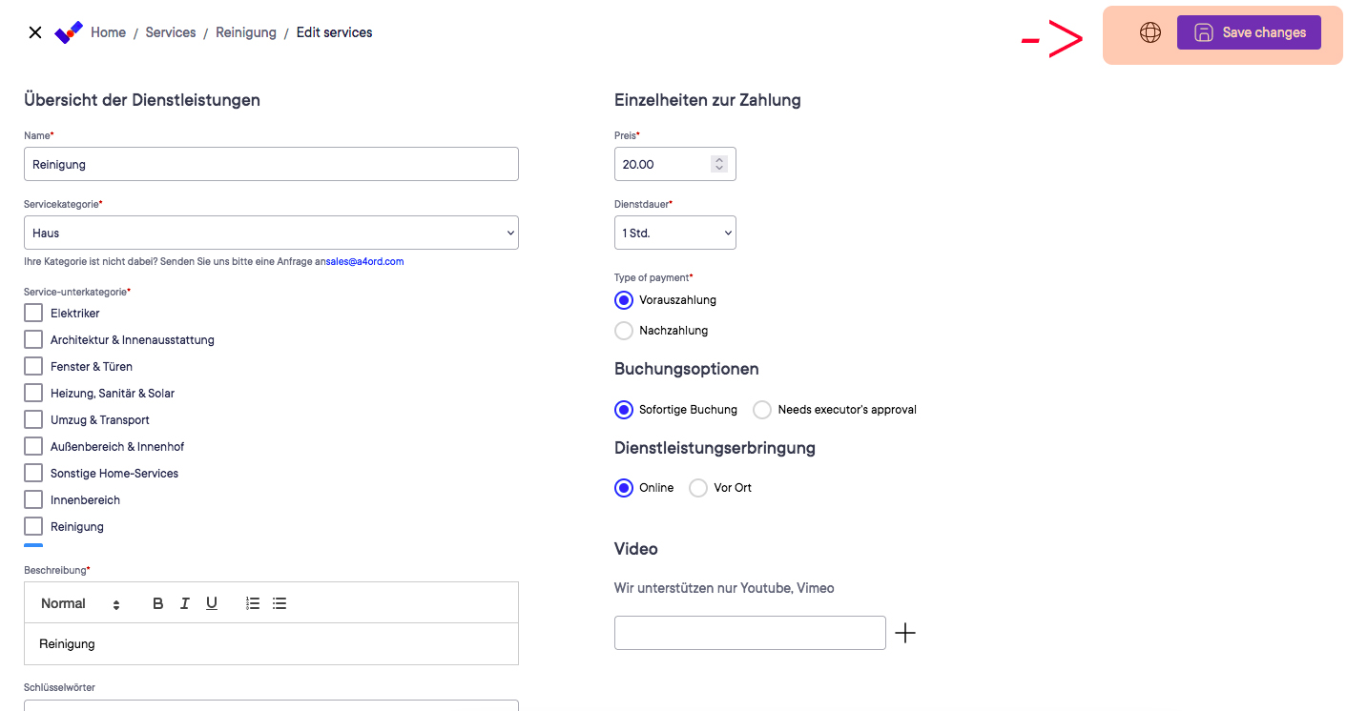Click the Save changes button

[x=1249, y=32]
